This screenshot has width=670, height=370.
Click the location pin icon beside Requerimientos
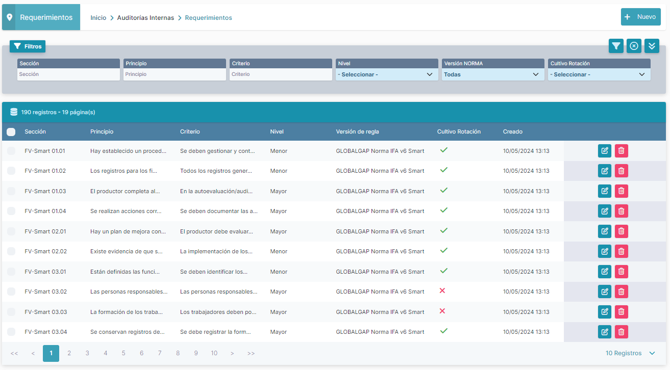point(9,17)
